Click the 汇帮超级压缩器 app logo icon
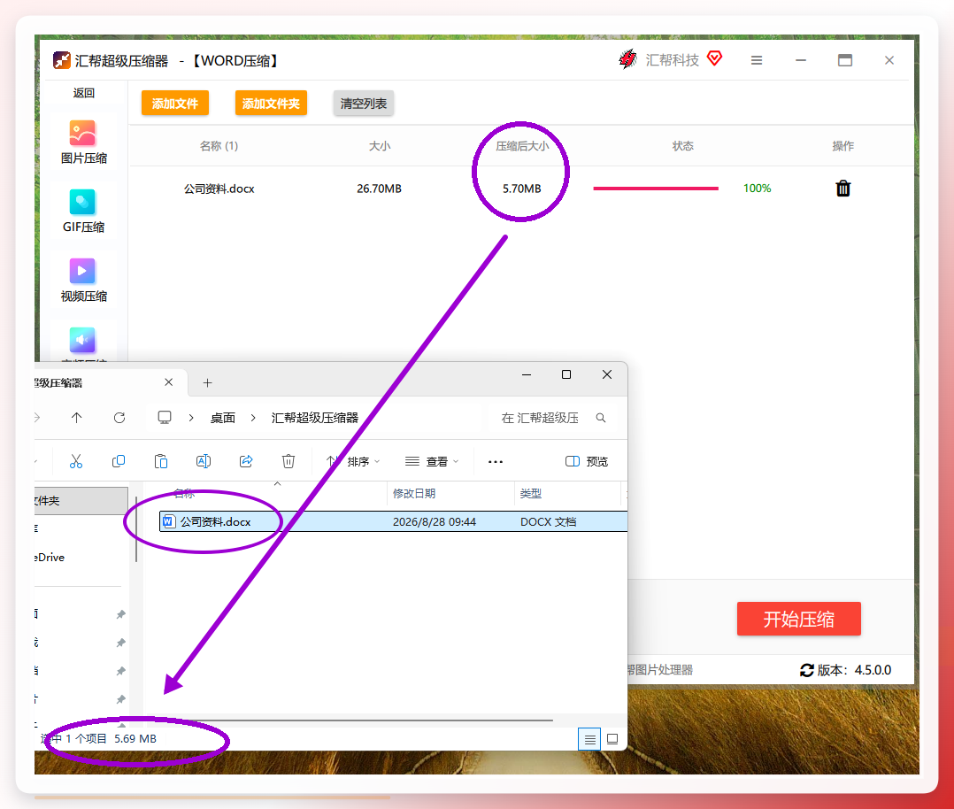954x809 pixels. [61, 60]
